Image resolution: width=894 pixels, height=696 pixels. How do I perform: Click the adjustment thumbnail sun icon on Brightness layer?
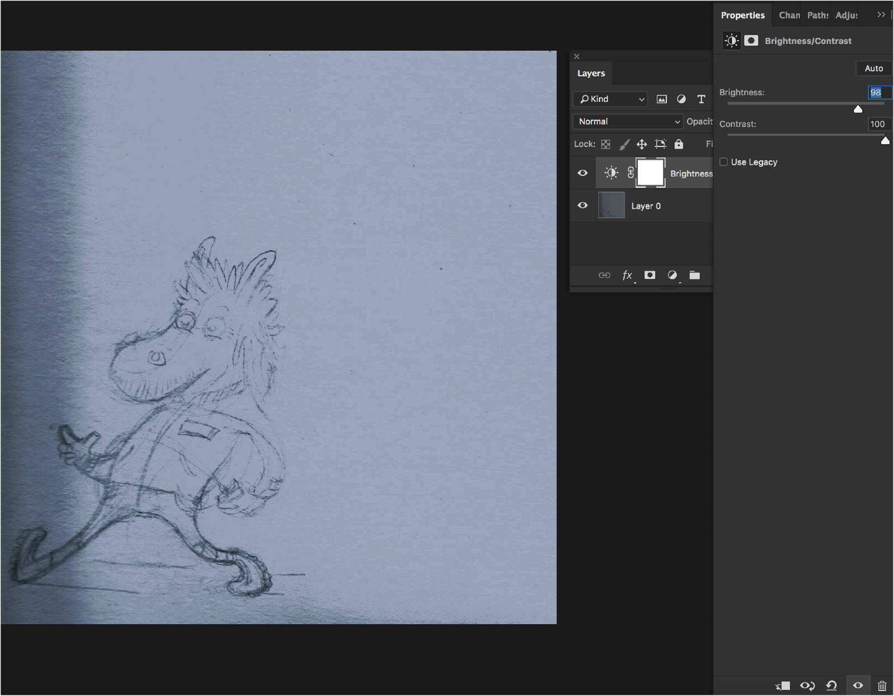click(x=611, y=173)
